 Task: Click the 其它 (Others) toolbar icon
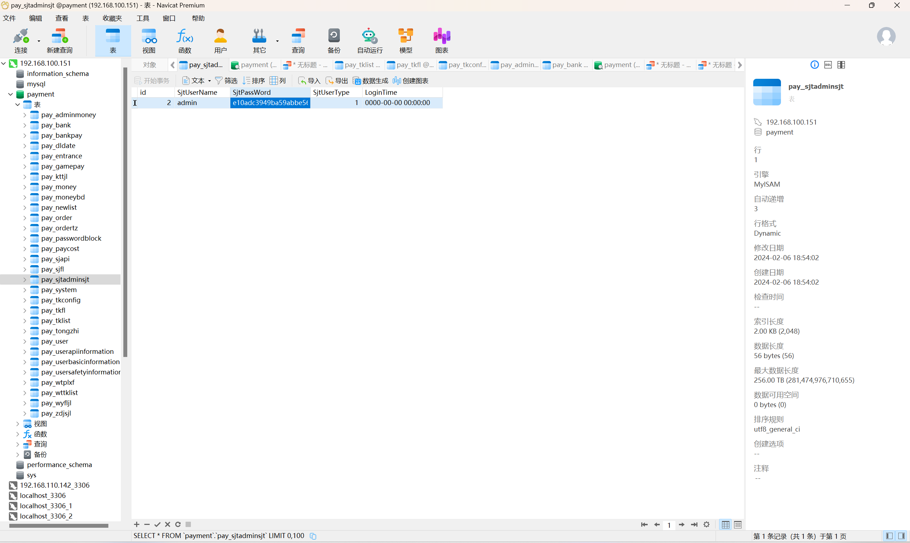click(x=259, y=40)
